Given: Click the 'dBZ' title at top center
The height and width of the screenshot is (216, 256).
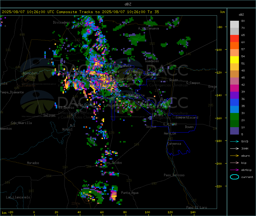Looking at the screenshot, I should tap(128, 4).
